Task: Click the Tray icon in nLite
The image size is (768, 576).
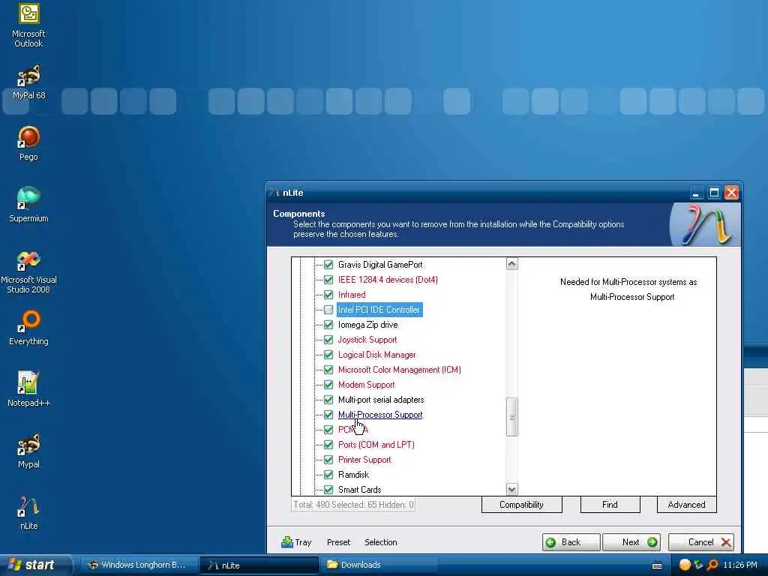Action: (296, 542)
